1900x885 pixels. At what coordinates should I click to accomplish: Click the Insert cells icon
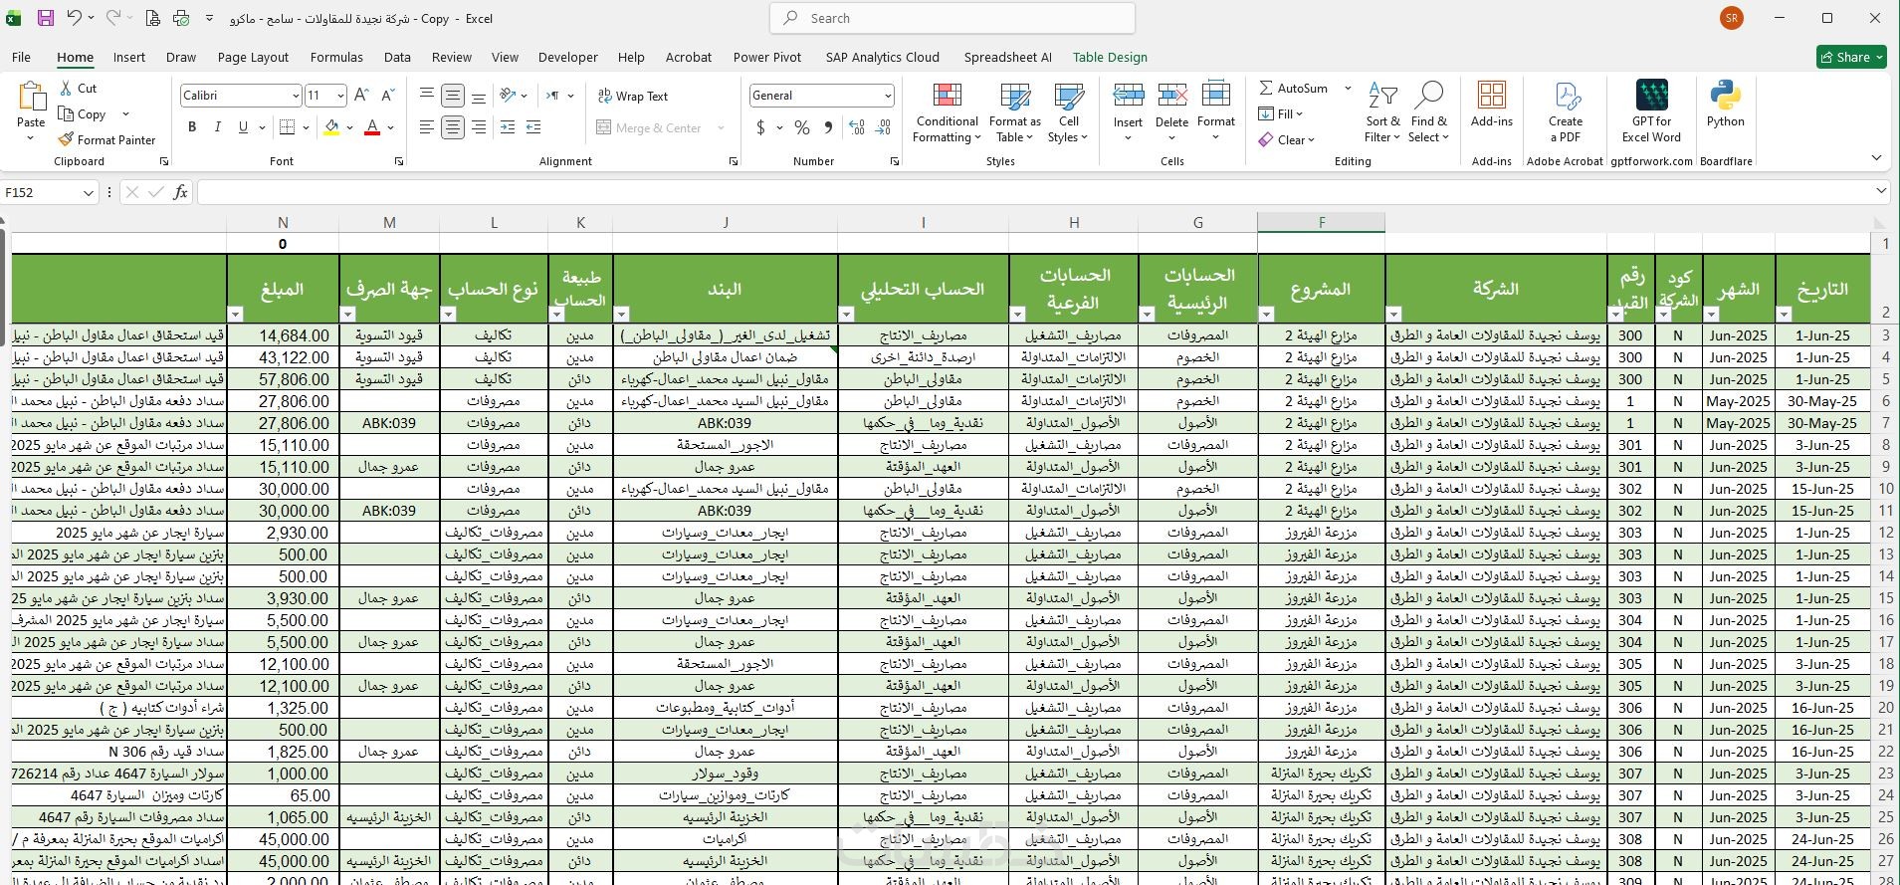coord(1128,96)
